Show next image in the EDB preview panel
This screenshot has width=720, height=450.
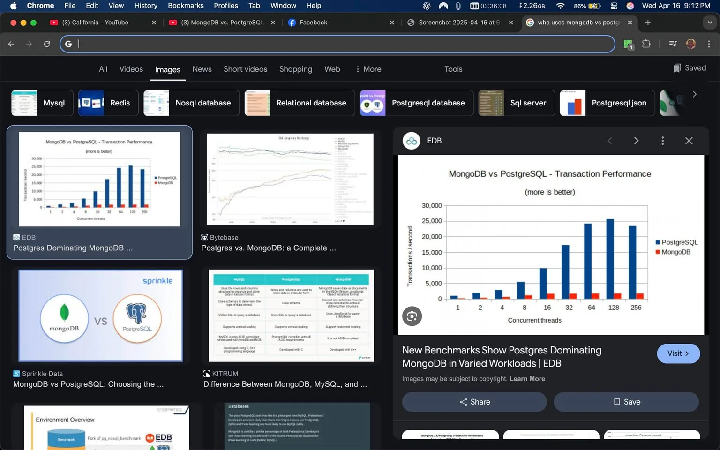(636, 141)
